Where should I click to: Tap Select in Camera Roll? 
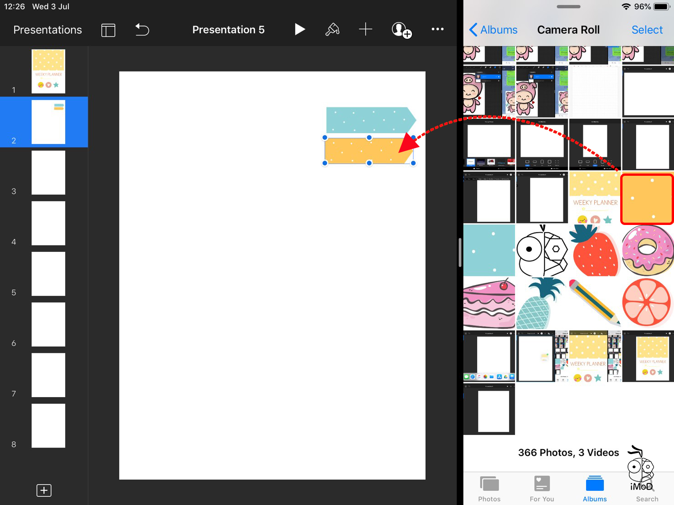tap(647, 30)
